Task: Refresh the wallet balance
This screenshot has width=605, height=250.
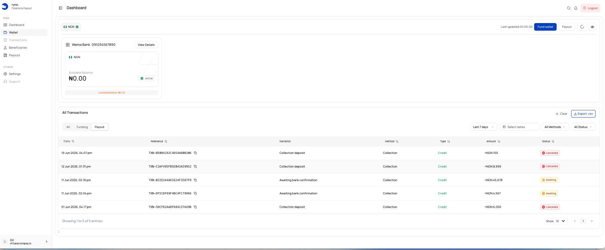Action: tap(582, 27)
